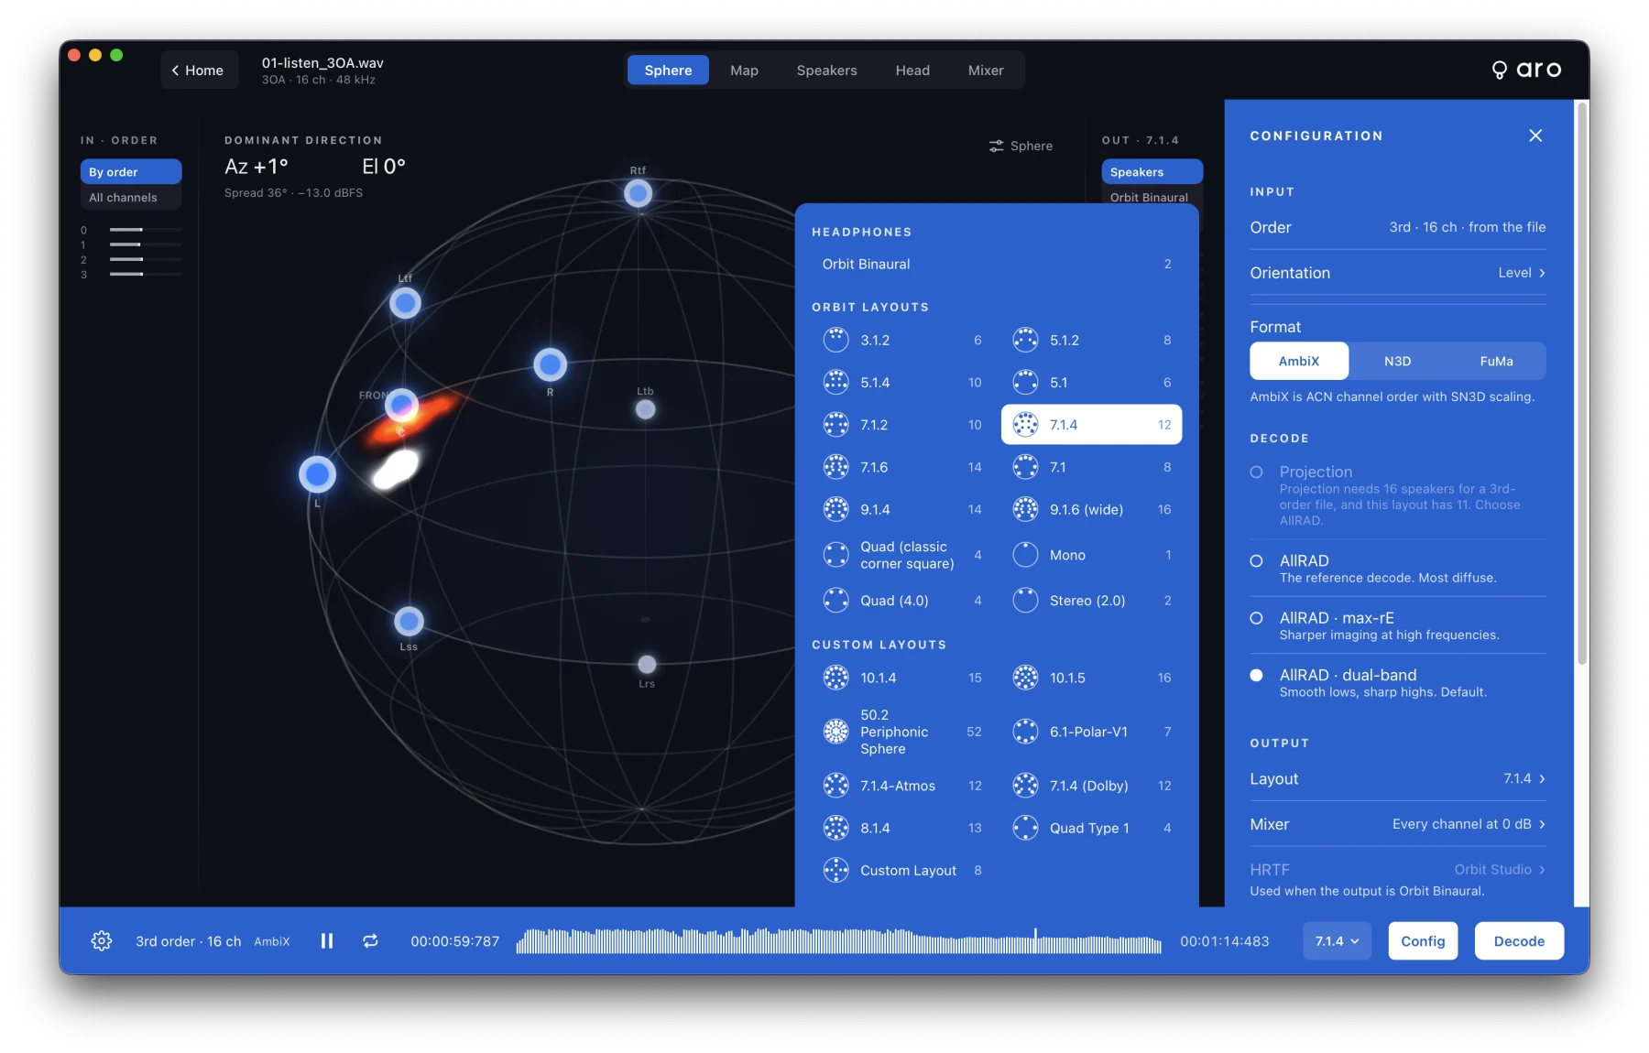Open the 7.1.4 dropdown in bottom bar
This screenshot has height=1053, width=1649.
click(1337, 940)
